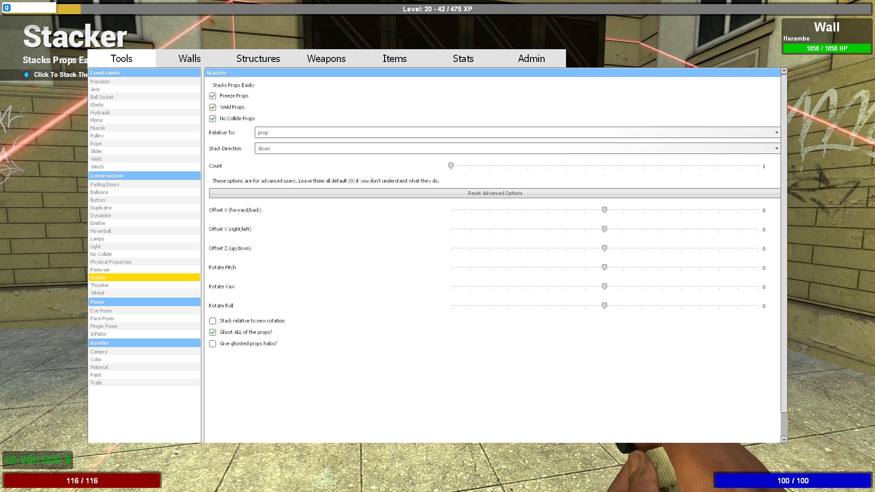Click the Count slider handle
The image size is (875, 492).
click(451, 166)
